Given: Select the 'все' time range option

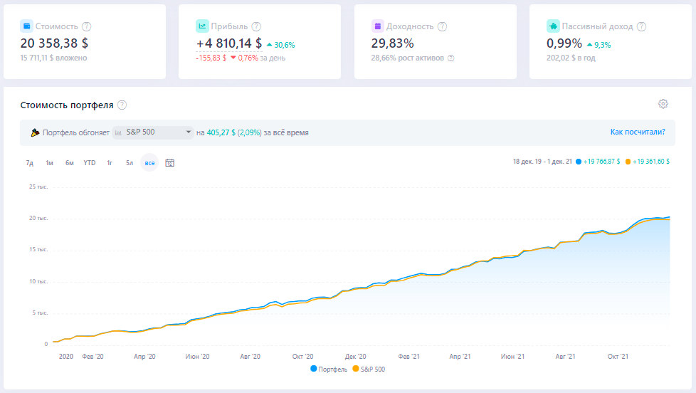Looking at the screenshot, I should pyautogui.click(x=149, y=163).
